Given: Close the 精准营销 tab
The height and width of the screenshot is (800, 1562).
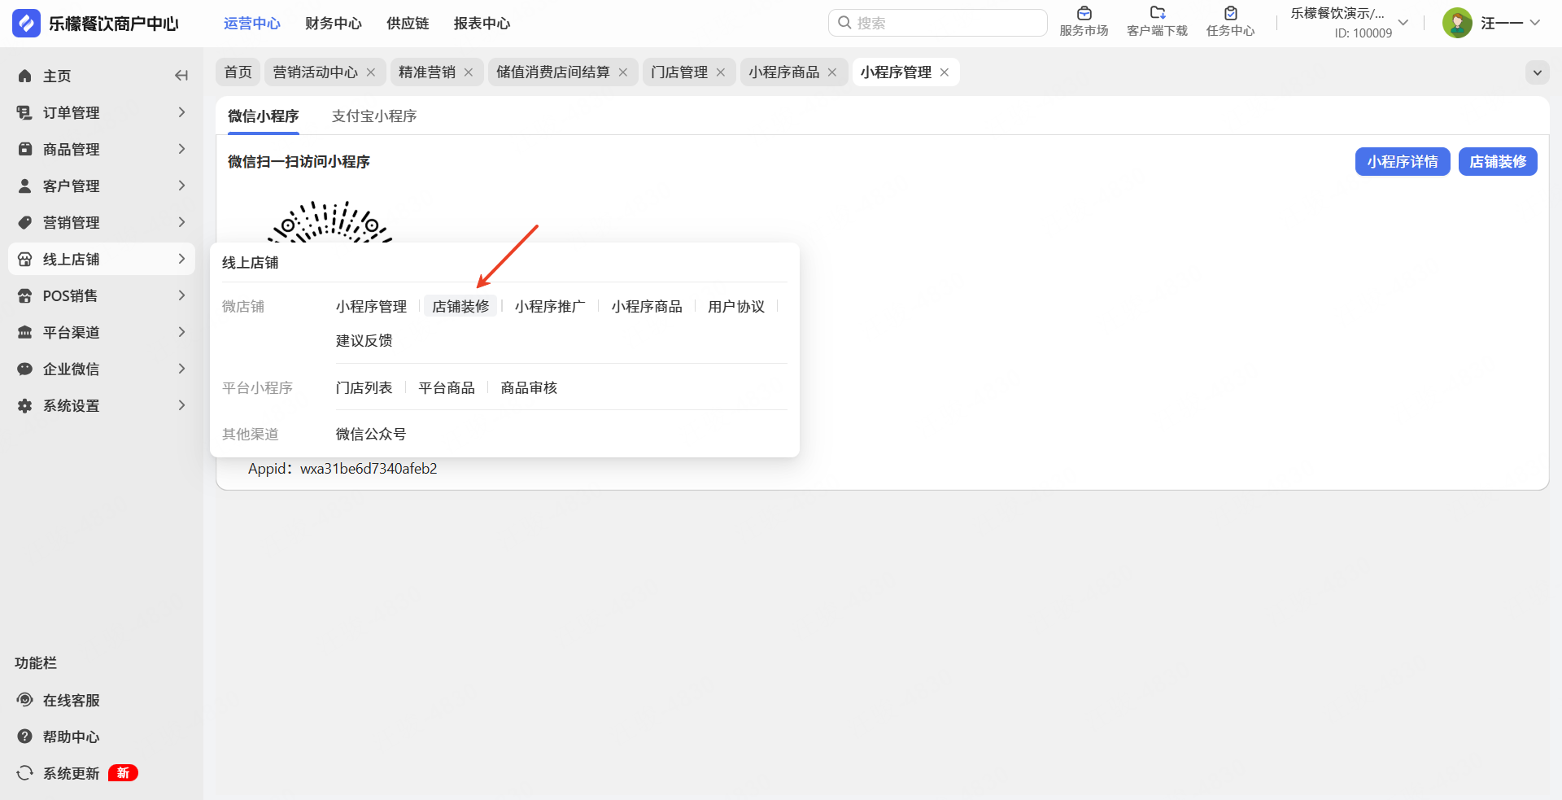Looking at the screenshot, I should [x=469, y=72].
